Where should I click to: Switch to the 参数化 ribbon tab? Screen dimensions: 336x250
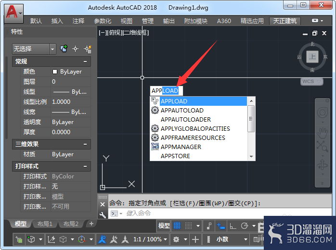[103, 21]
